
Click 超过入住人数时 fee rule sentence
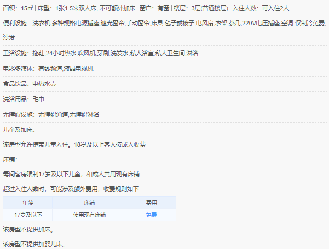coord(71,189)
